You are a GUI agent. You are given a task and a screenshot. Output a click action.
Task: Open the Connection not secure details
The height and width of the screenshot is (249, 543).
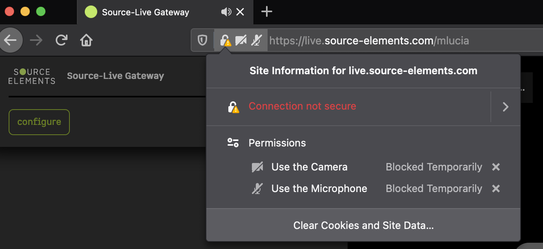(x=302, y=106)
